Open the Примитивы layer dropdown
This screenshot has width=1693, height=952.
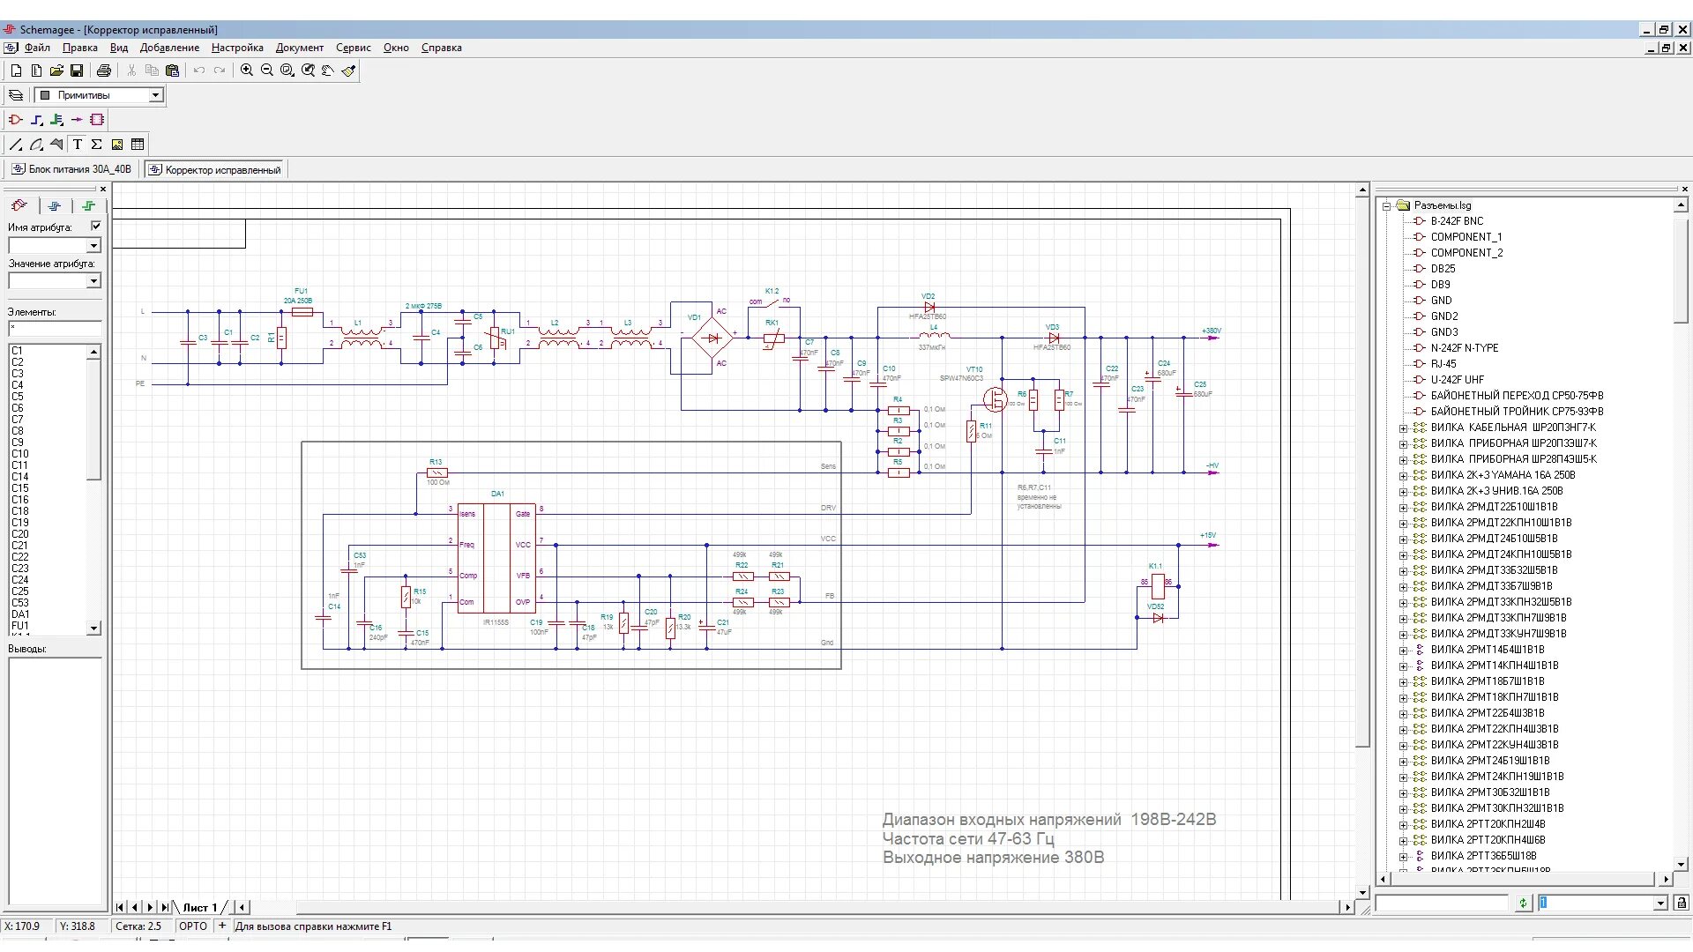click(x=156, y=95)
